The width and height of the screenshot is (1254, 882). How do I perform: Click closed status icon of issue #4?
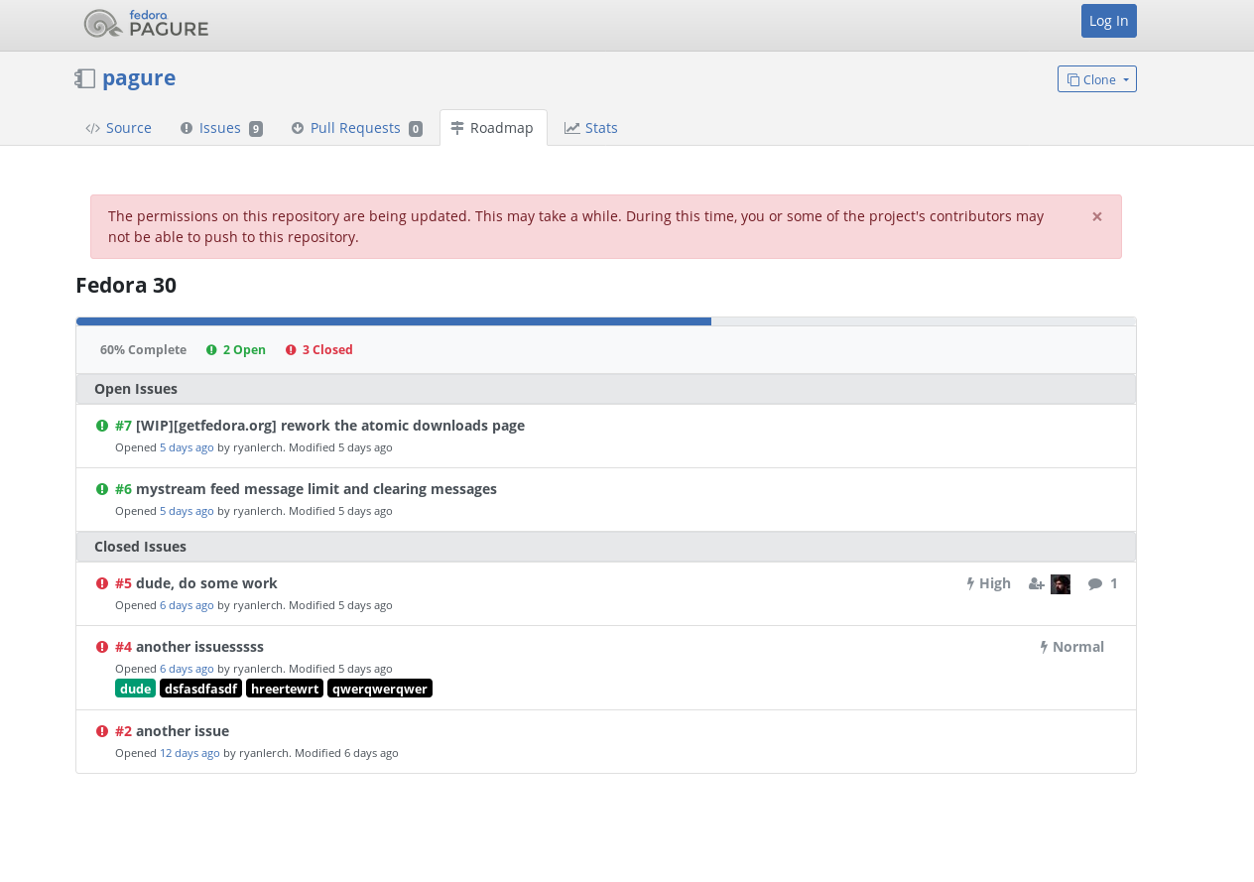click(x=102, y=647)
